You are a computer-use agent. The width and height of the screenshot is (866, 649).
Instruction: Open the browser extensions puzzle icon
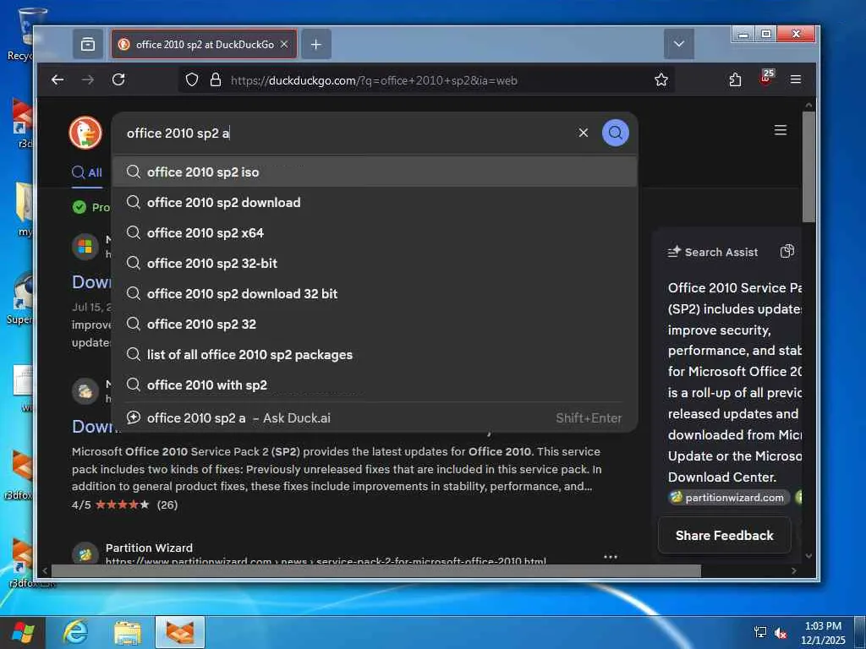(x=735, y=80)
